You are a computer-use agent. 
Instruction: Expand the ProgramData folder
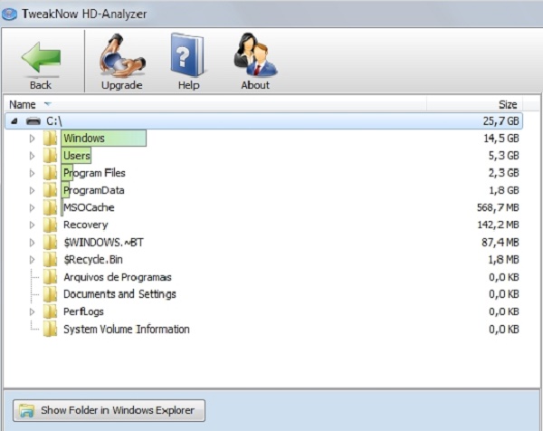coord(33,190)
